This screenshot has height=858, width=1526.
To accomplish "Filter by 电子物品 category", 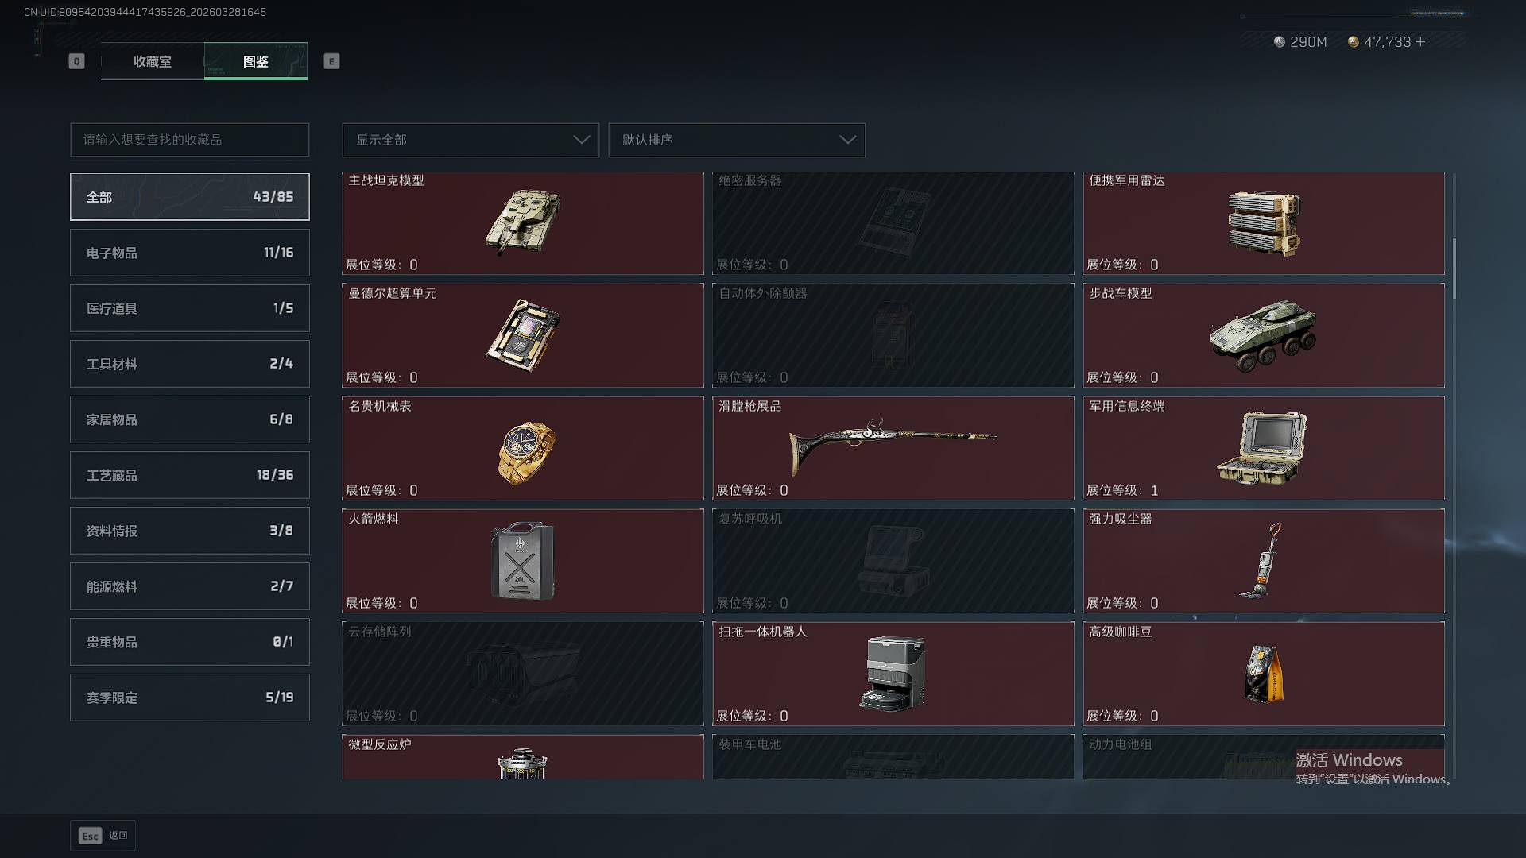I will point(190,253).
